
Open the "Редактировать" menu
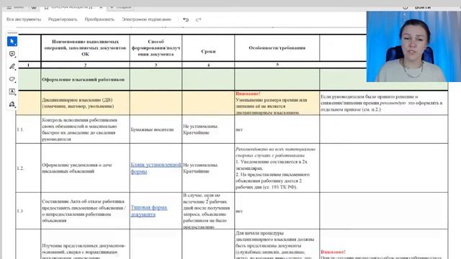(63, 19)
